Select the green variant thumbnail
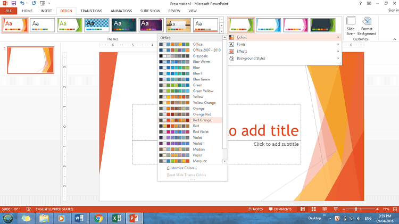 pyautogui.click(x=241, y=25)
